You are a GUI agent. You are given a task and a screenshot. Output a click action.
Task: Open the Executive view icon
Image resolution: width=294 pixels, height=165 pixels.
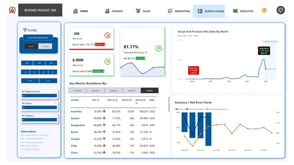235,11
